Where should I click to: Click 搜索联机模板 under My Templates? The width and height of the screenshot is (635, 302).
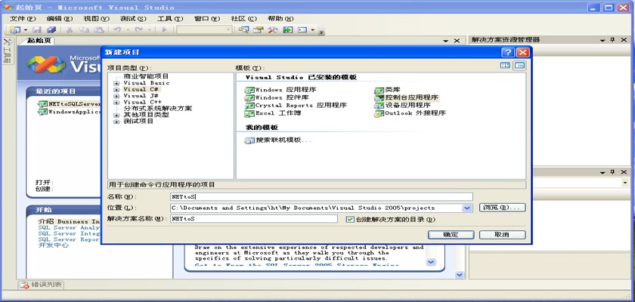[x=278, y=140]
